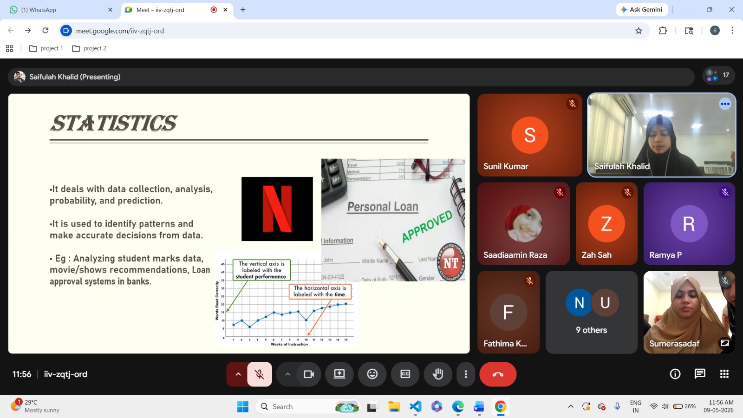Open the Chrome profile S avatar
Image resolution: width=743 pixels, height=418 pixels.
[x=715, y=31]
